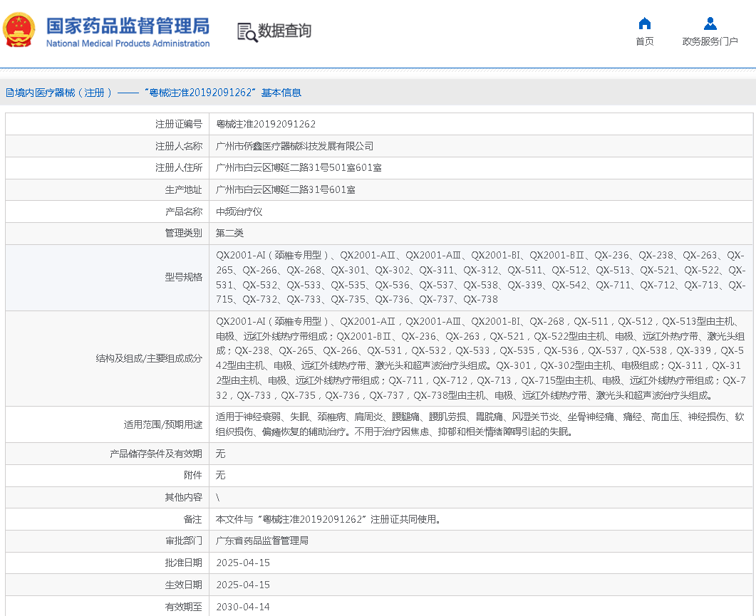Screen dimensions: 756x616
Task: Open the 首页 text link
Action: [644, 41]
